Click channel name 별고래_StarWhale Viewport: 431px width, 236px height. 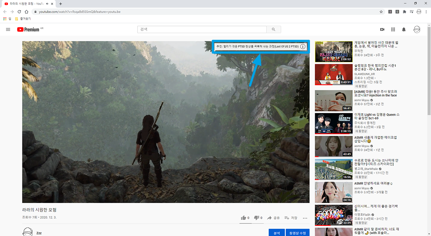click(x=366, y=169)
